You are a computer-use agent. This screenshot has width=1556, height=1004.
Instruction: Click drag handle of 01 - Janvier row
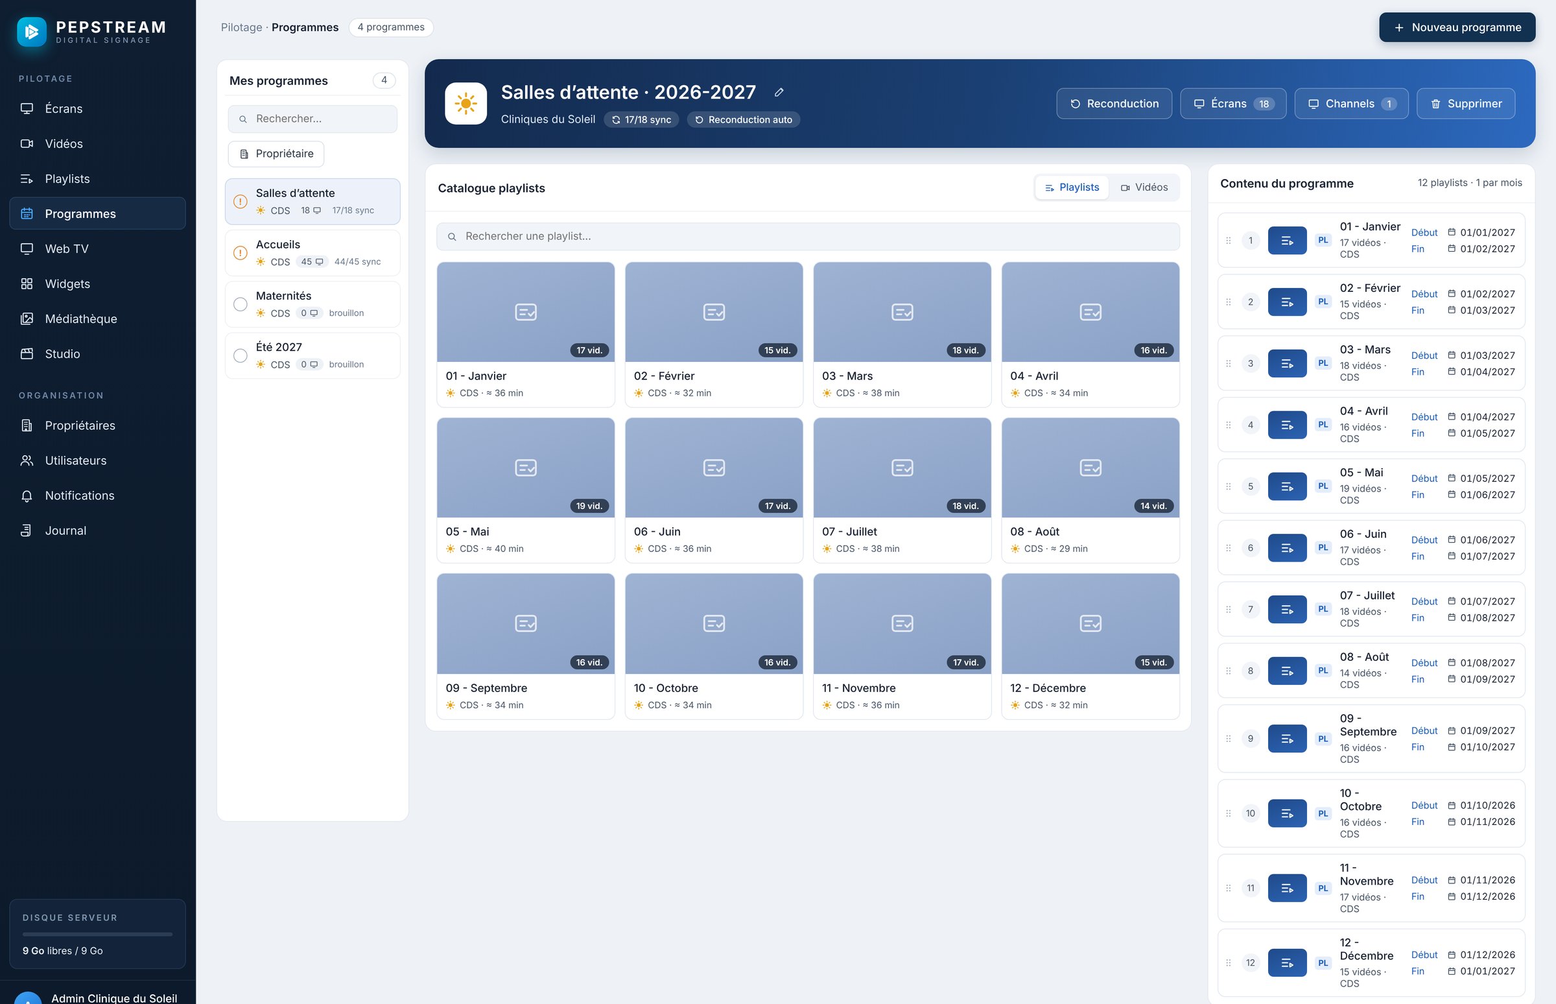click(x=1228, y=241)
